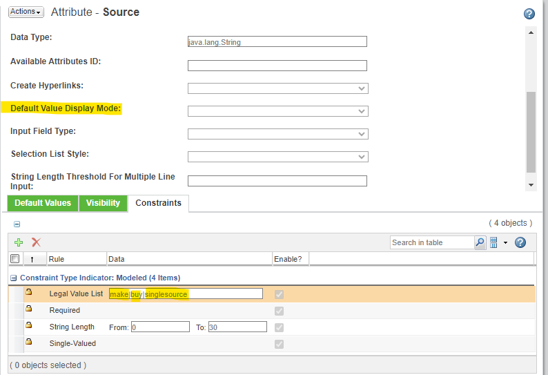Toggle the select-all checkbox in table header
This screenshot has height=375, width=548.
point(15,259)
